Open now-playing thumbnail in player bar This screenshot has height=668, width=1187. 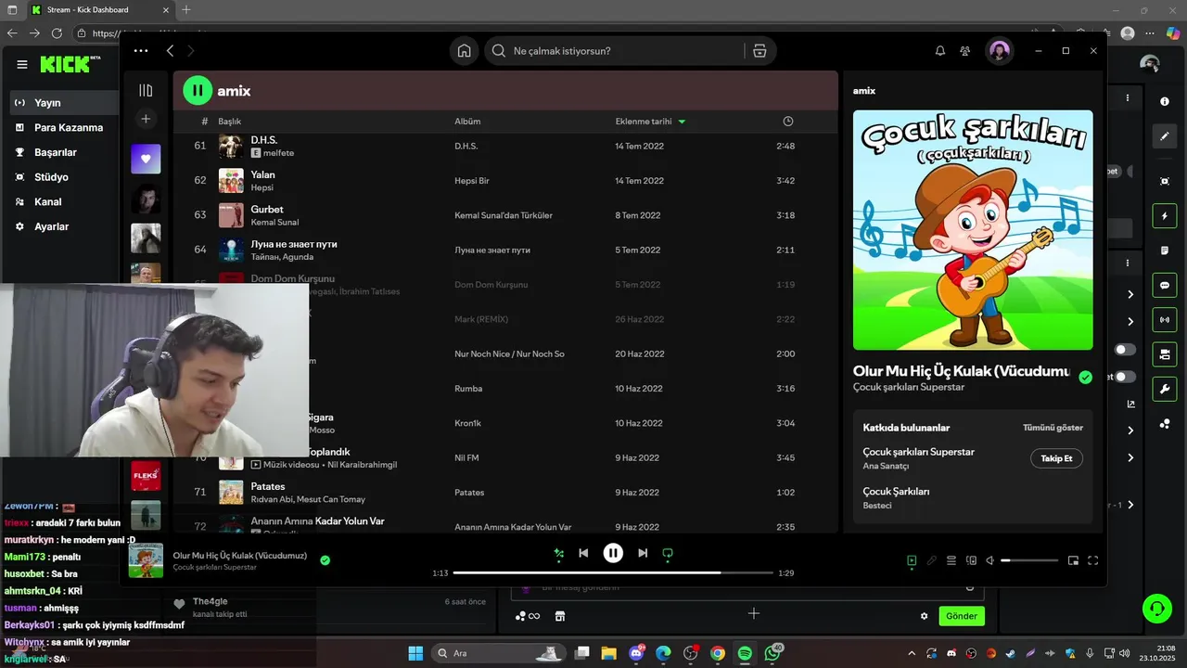coord(146,560)
